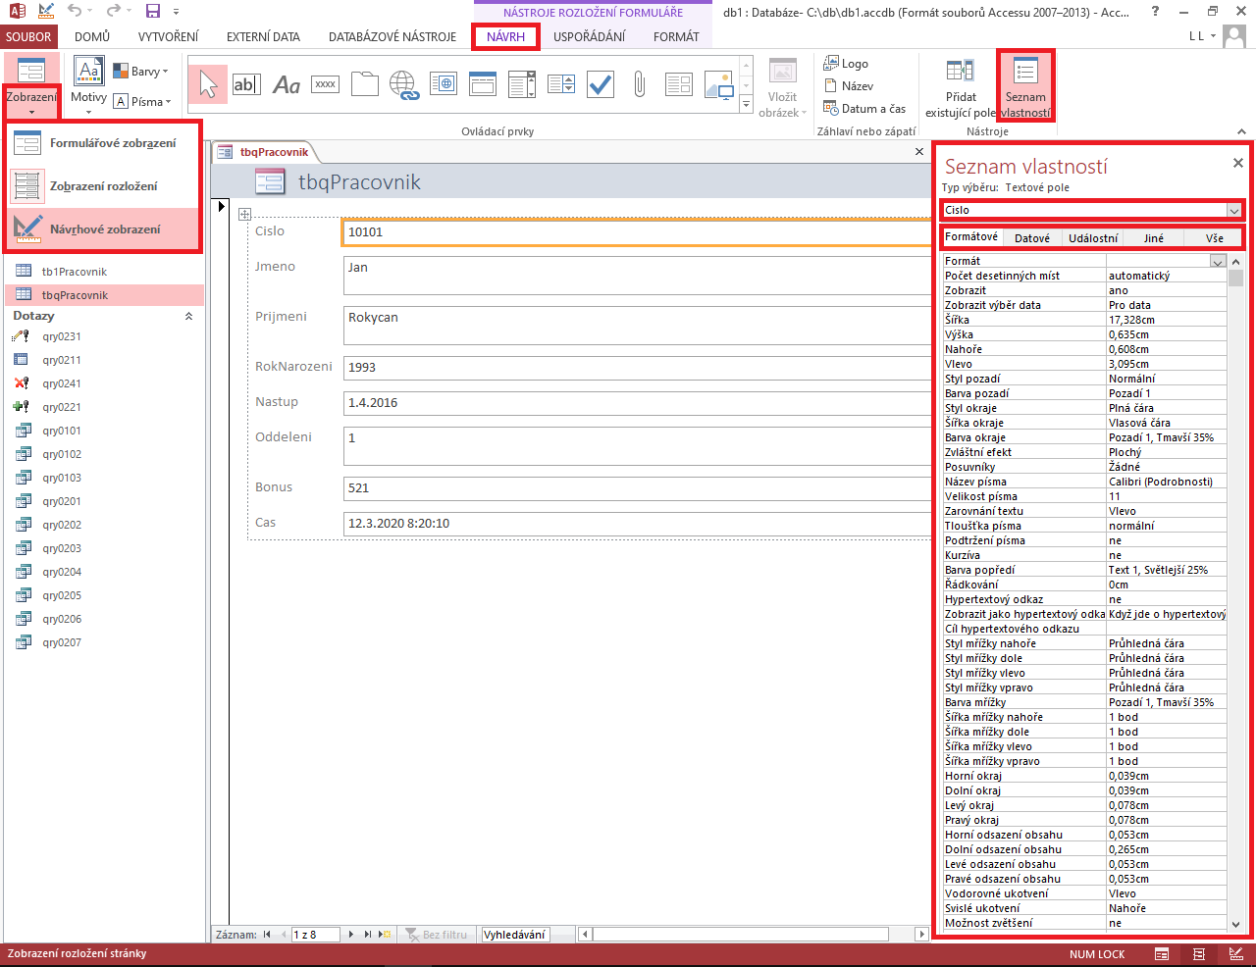The height and width of the screenshot is (967, 1256).
Task: Collapse the Dotazy navigation group
Action: [188, 317]
